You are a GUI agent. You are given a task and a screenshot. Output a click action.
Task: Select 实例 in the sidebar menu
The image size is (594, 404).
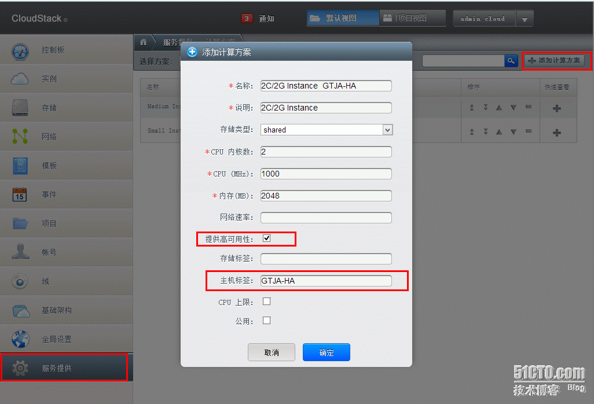[67, 79]
